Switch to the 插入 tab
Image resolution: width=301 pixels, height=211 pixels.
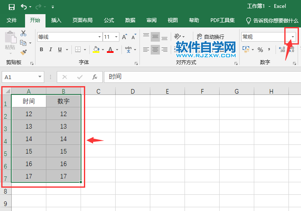56,20
